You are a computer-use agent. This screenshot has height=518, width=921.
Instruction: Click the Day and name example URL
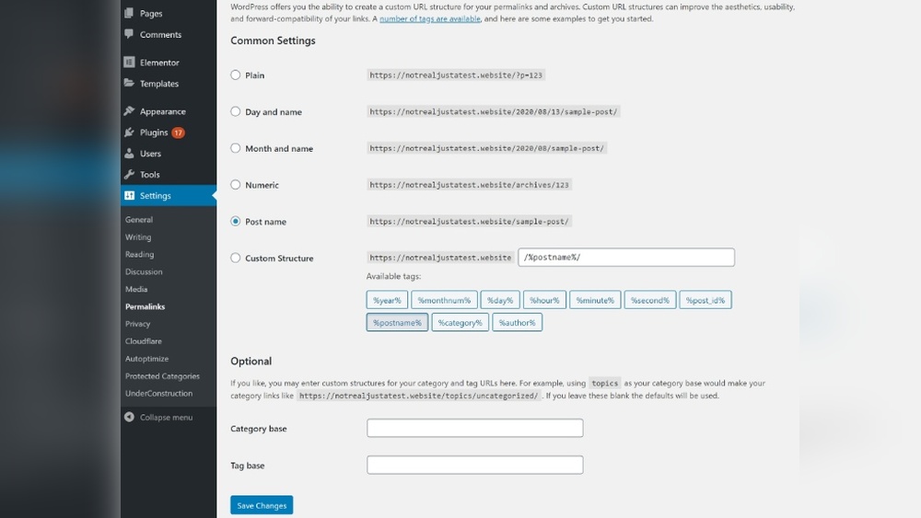click(494, 111)
